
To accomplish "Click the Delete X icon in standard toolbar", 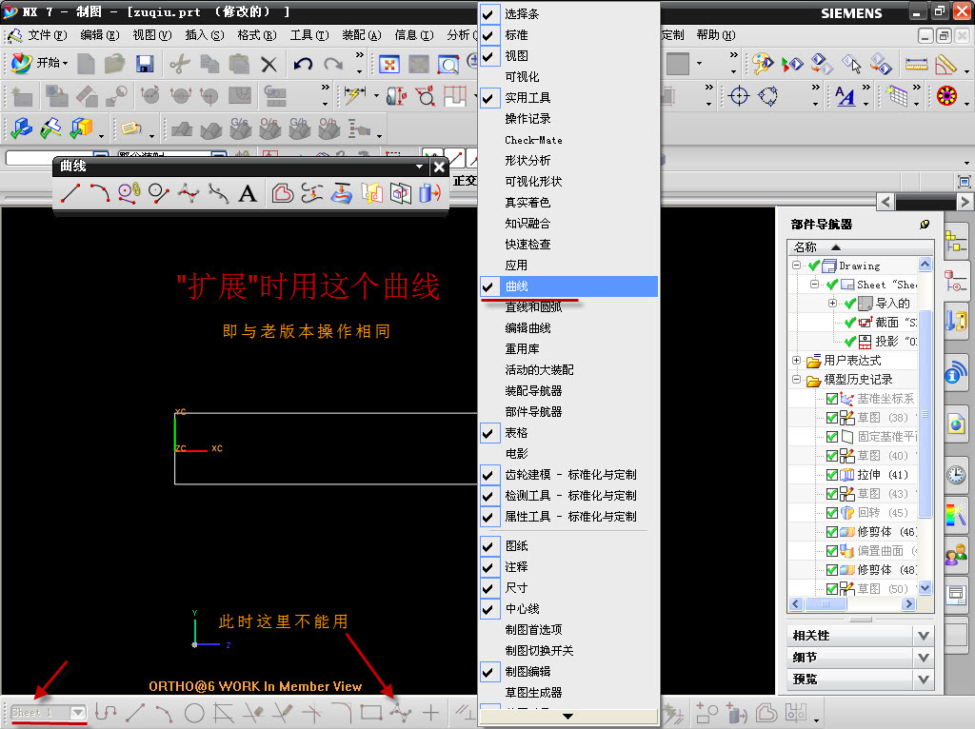I will (269, 64).
